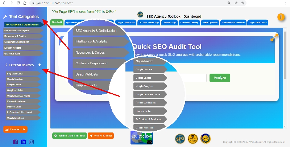
Task: Go forward with the browser forward arrow
Action: [11, 3]
